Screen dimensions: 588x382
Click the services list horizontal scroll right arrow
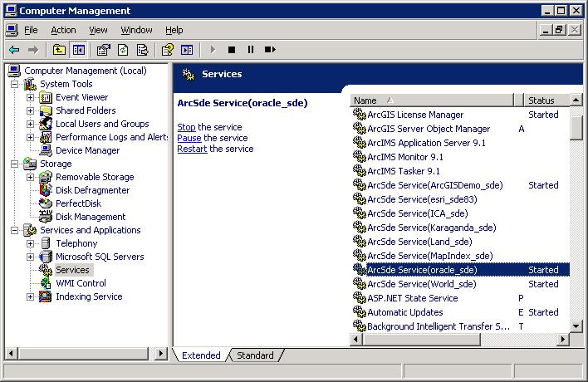562,340
